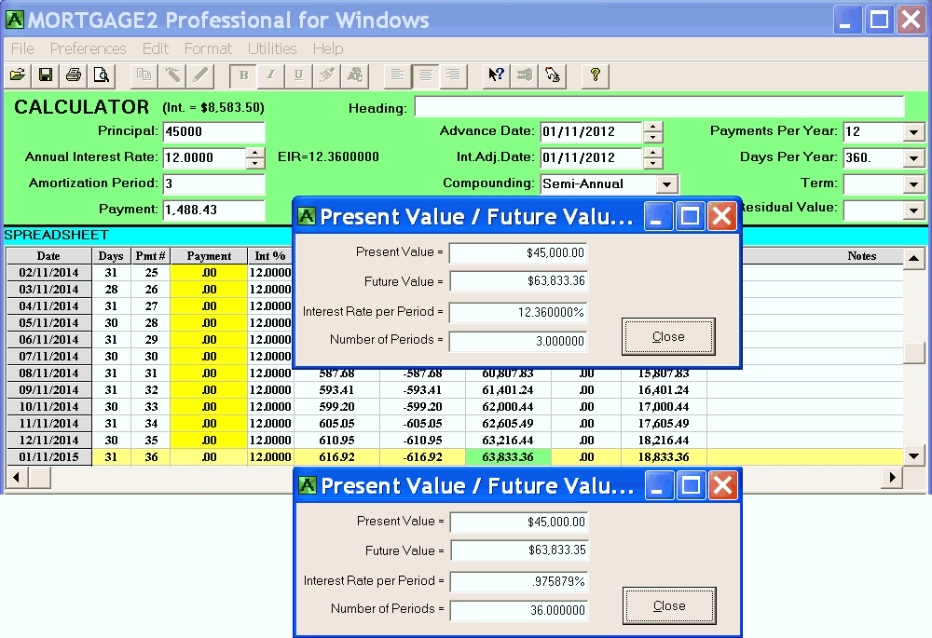Open the Utilities menu
Viewport: 932px width, 638px height.
272,48
